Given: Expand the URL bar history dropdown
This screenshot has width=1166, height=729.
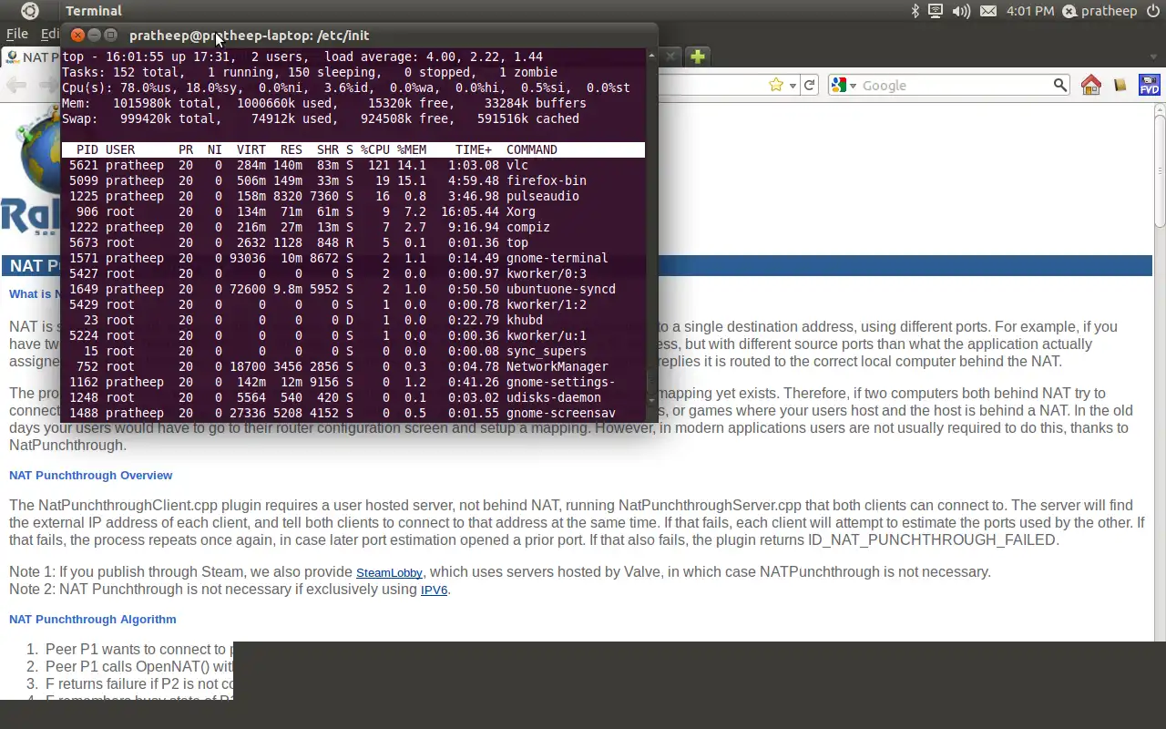Looking at the screenshot, I should coord(793,86).
